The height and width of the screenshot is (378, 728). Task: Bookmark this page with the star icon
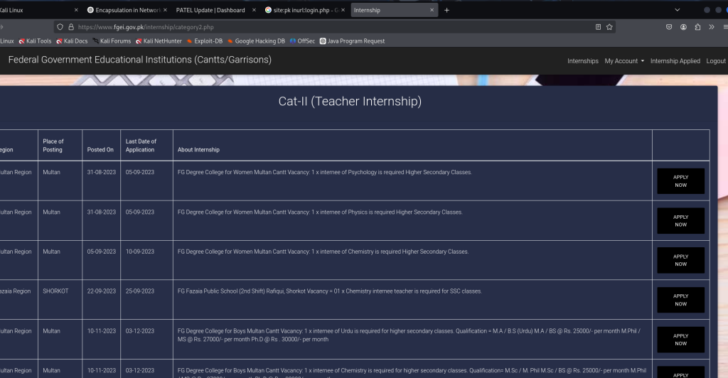[x=609, y=27]
